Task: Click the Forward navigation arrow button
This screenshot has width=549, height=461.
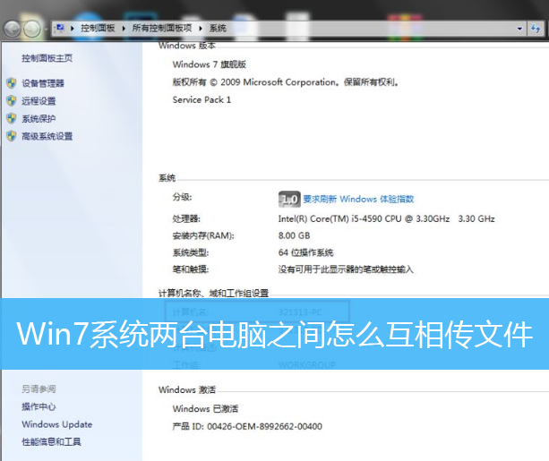Action: tap(32, 29)
